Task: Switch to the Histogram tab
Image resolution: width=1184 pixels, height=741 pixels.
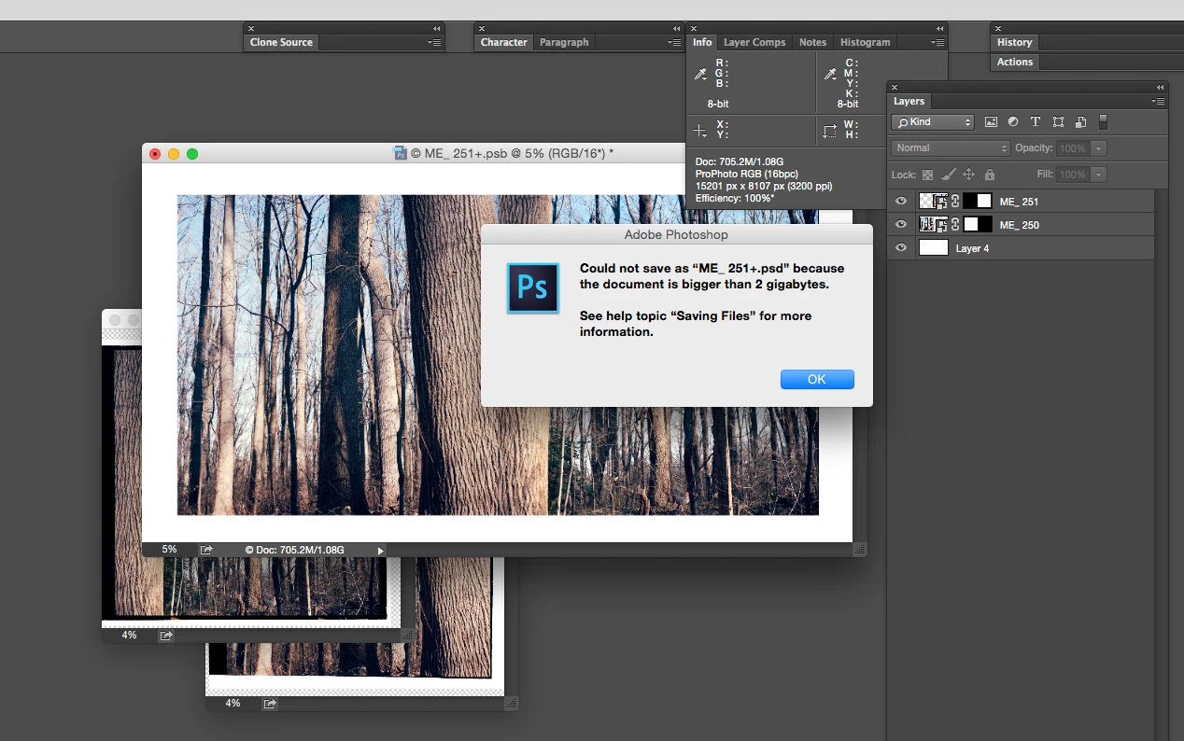Action: coord(865,42)
